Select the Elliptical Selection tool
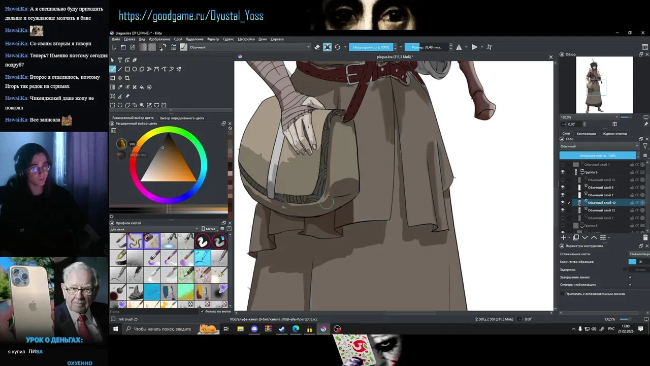 tap(120, 105)
